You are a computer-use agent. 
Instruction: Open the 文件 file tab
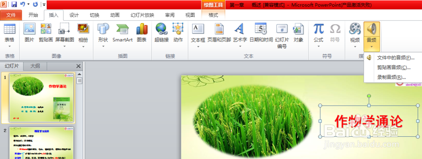[11, 15]
